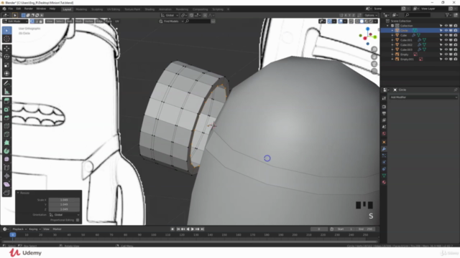Select the Select Box tool in left toolbar

6,30
